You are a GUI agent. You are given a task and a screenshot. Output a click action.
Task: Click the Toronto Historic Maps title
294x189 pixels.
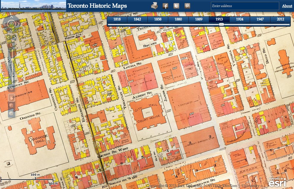click(97, 6)
